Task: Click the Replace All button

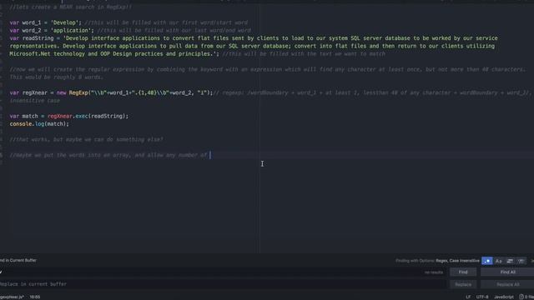Action: tap(507, 284)
